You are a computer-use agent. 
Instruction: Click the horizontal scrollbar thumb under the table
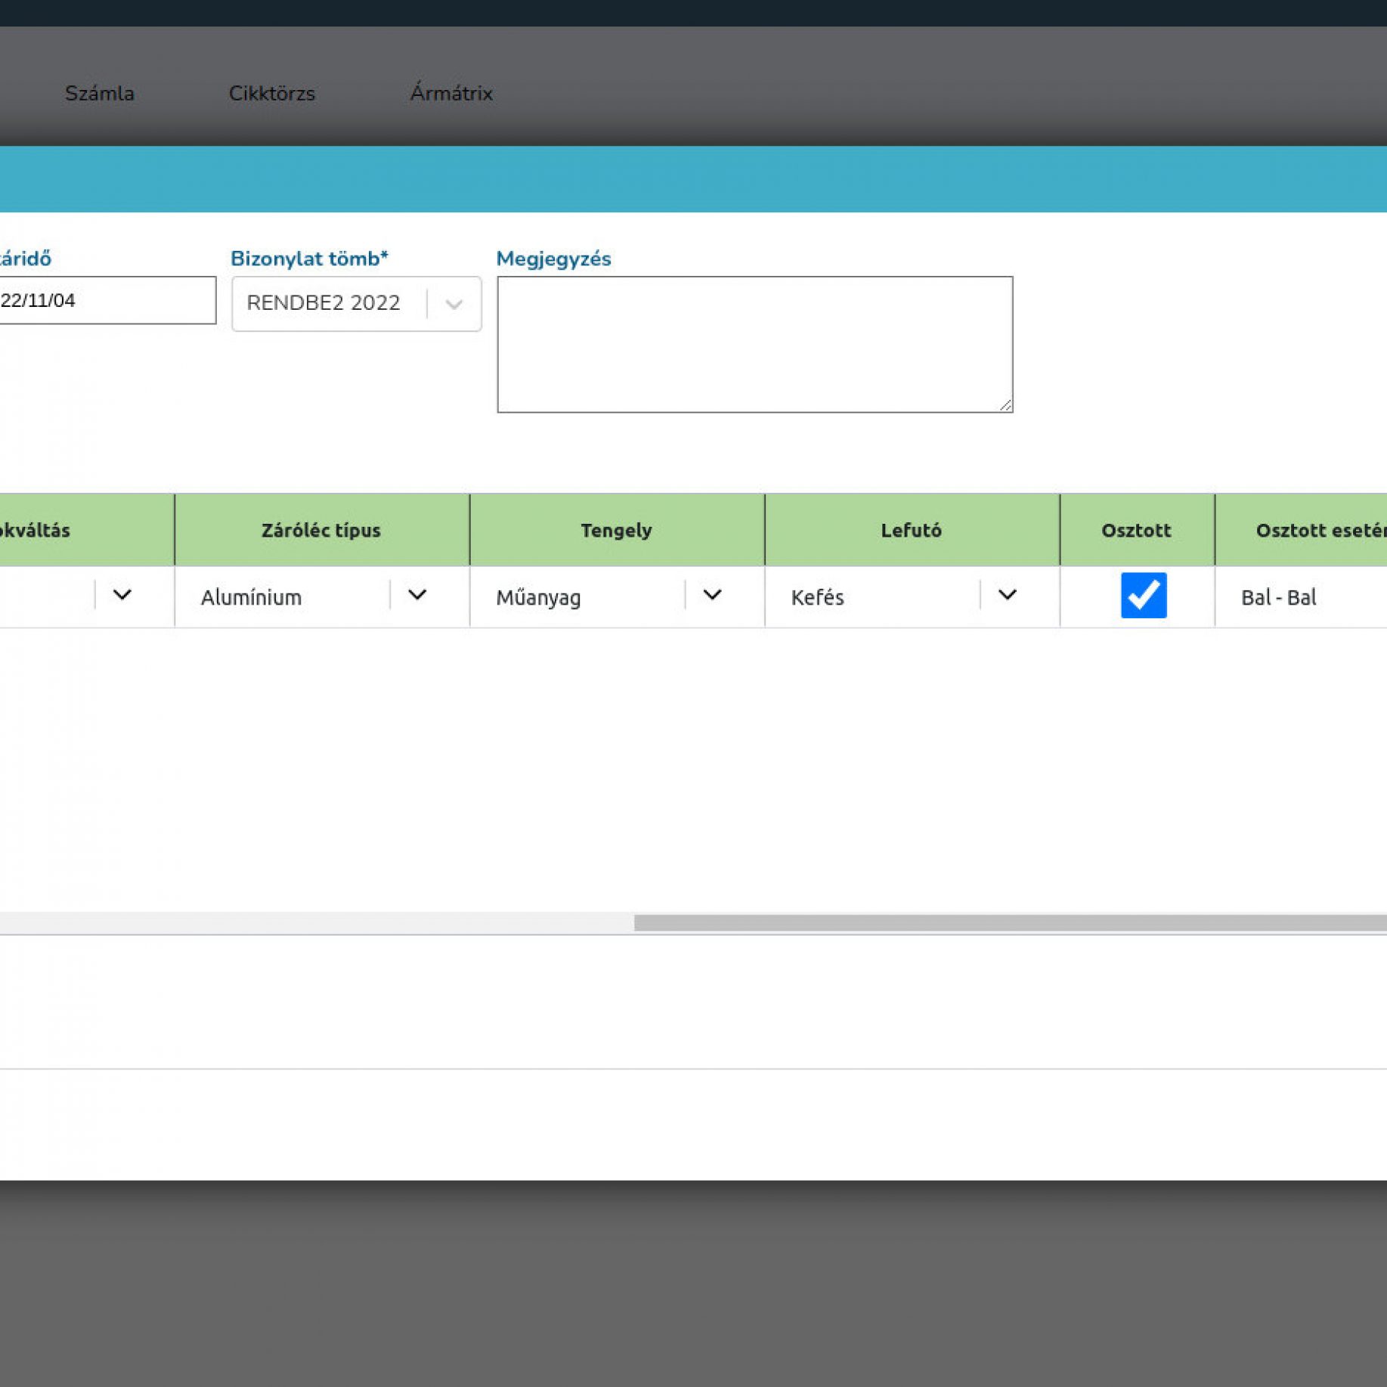click(1009, 922)
